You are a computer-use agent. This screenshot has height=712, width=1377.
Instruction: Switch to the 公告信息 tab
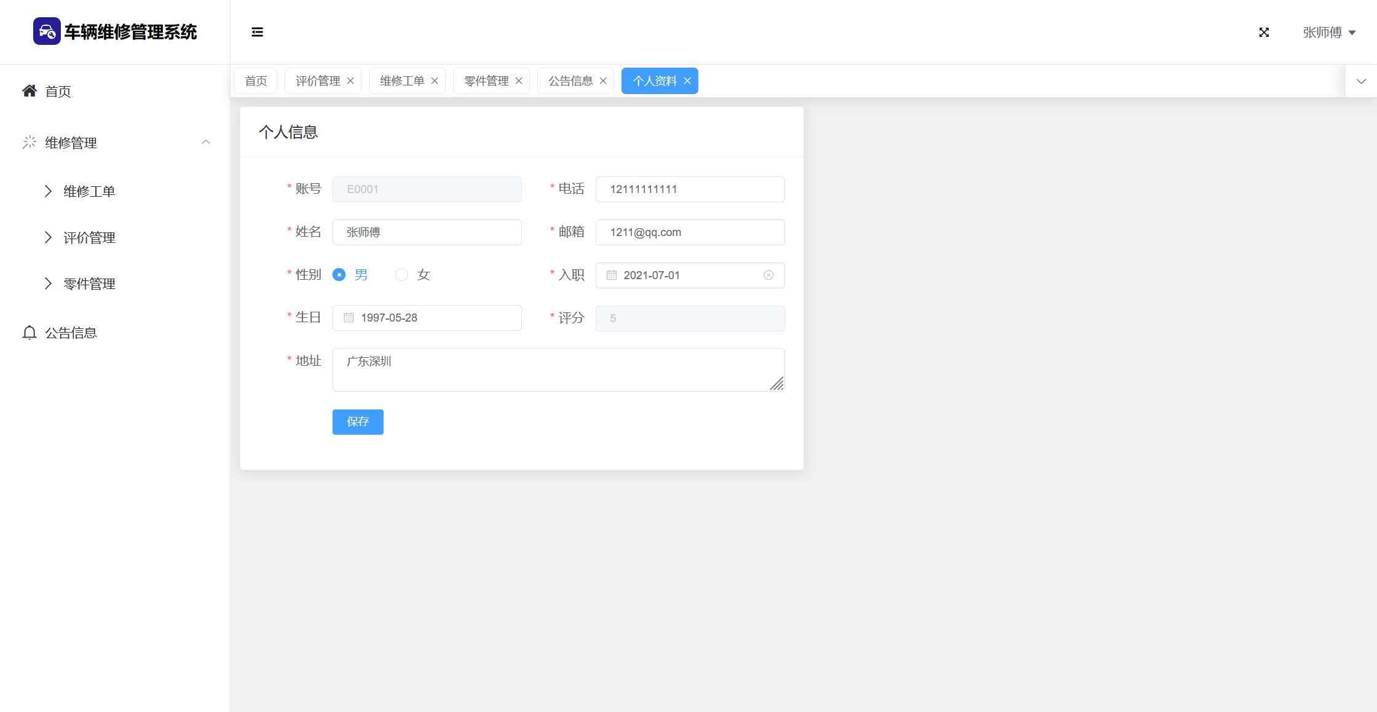coord(570,81)
